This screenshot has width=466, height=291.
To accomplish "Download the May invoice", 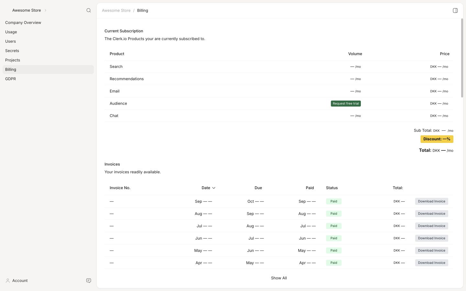I will click(x=431, y=251).
